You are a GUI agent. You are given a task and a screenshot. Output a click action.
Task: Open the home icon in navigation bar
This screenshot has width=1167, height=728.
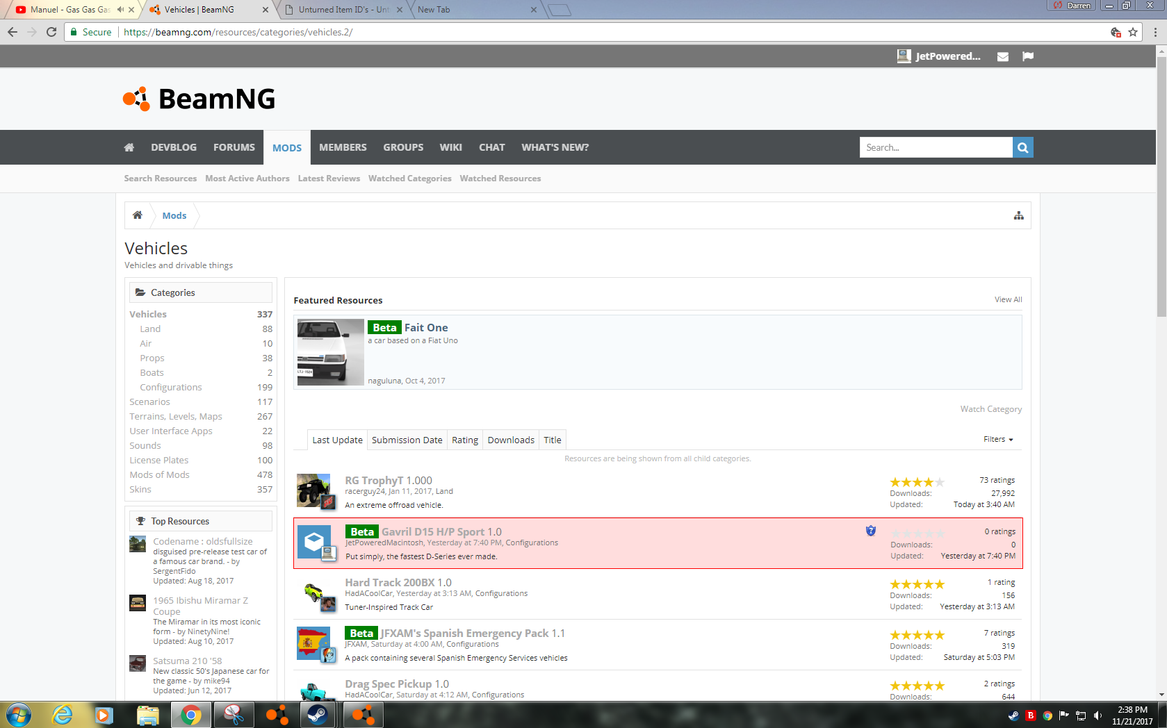click(129, 147)
